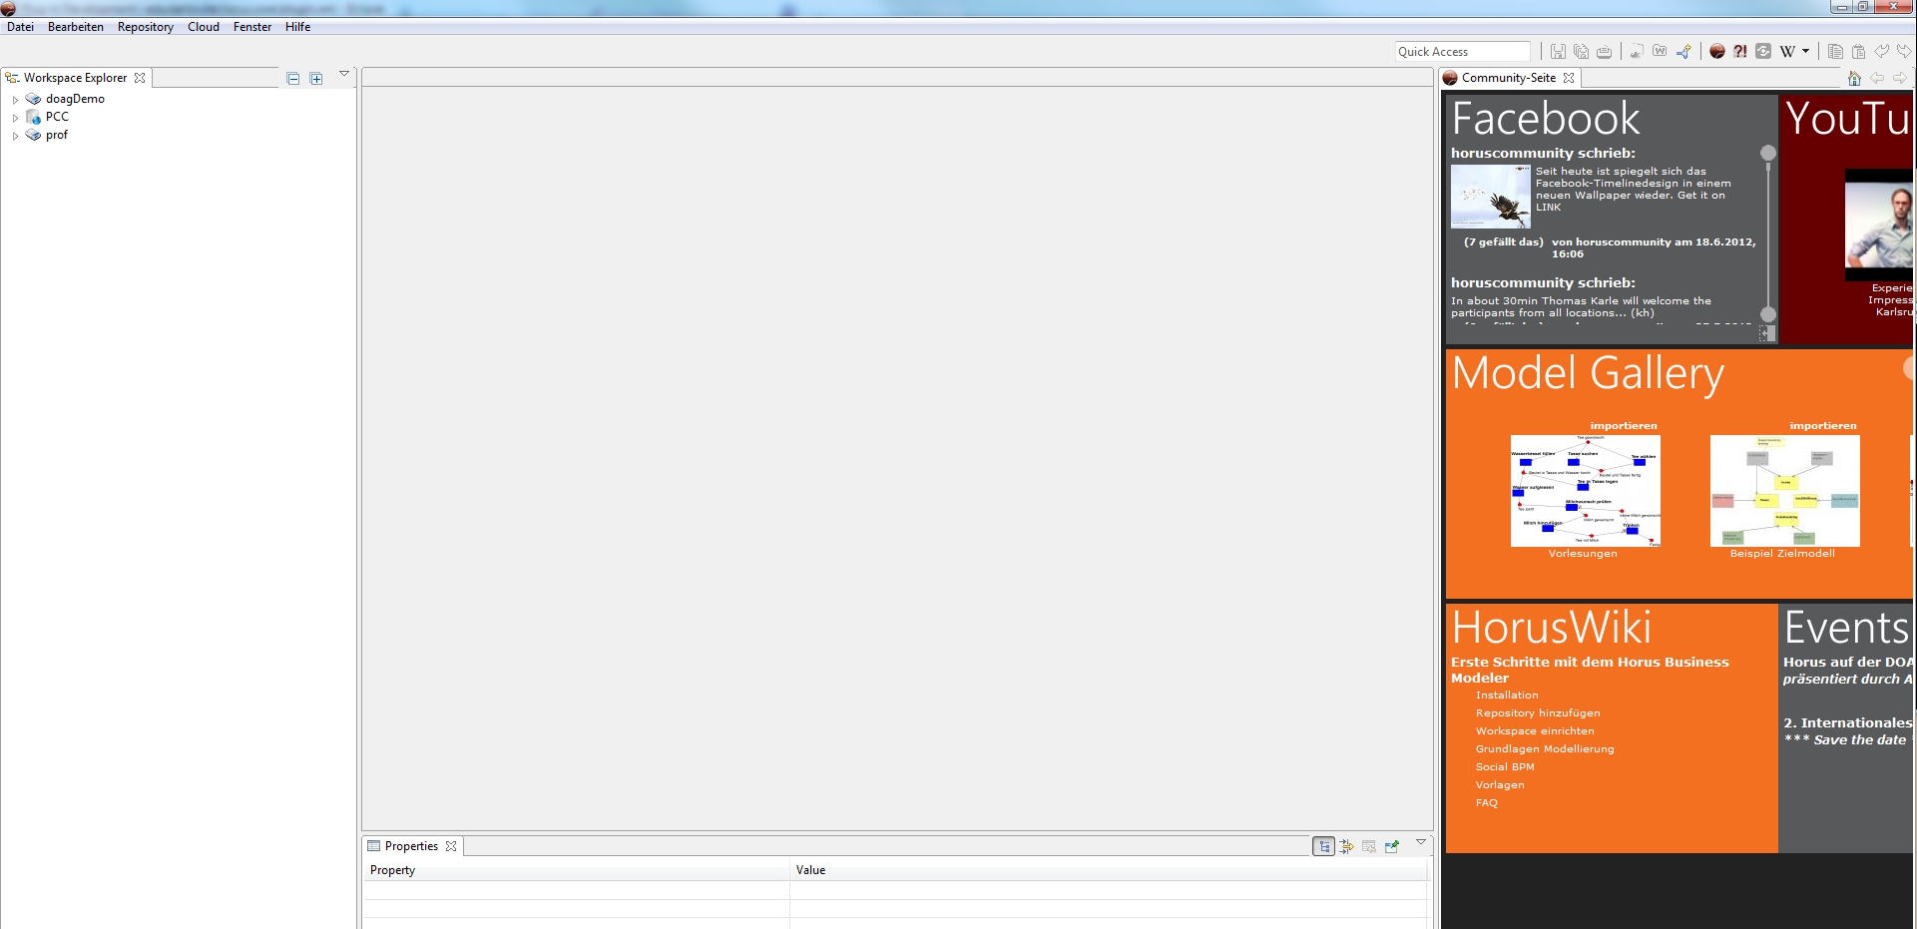Open the FAQ wiki link

coord(1487,803)
